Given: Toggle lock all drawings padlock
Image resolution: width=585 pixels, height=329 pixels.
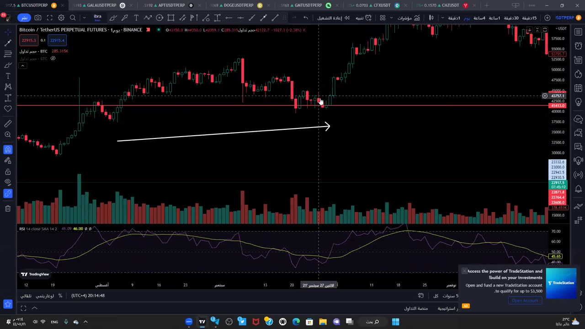Looking at the screenshot, I should click(x=8, y=172).
